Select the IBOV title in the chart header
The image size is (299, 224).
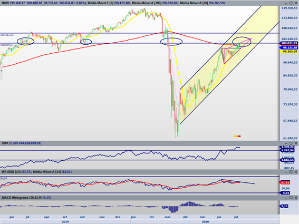pyautogui.click(x=5, y=3)
